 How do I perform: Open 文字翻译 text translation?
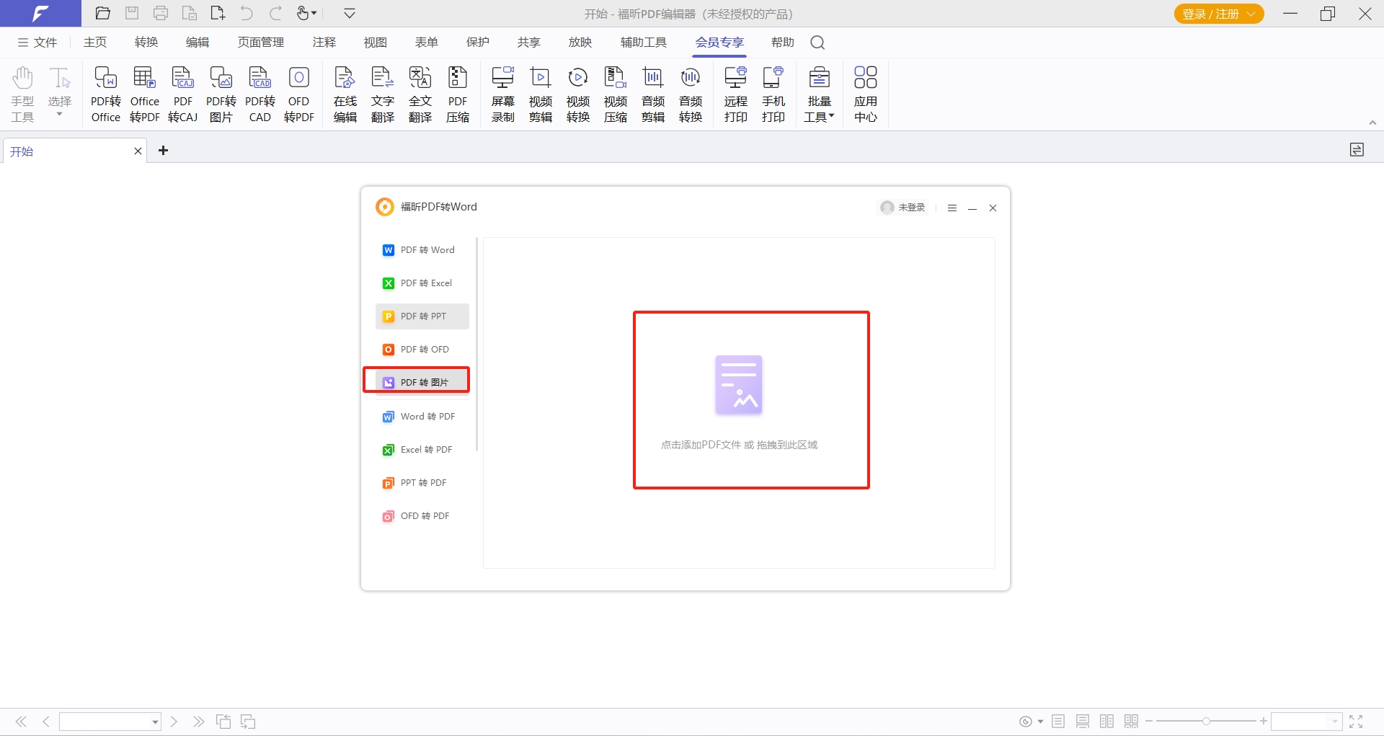click(x=383, y=94)
